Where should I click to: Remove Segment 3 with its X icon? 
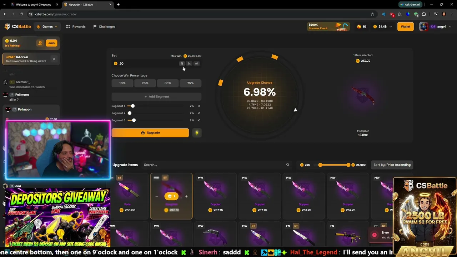pyautogui.click(x=199, y=120)
